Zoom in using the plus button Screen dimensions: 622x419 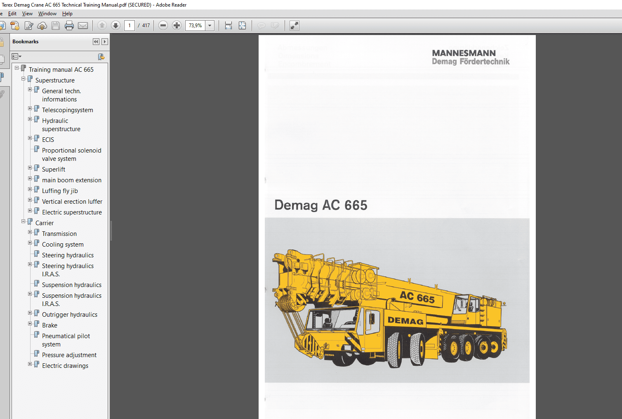pos(177,25)
